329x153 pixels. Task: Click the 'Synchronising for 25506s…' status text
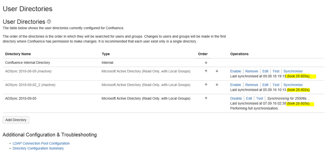tap(288, 98)
